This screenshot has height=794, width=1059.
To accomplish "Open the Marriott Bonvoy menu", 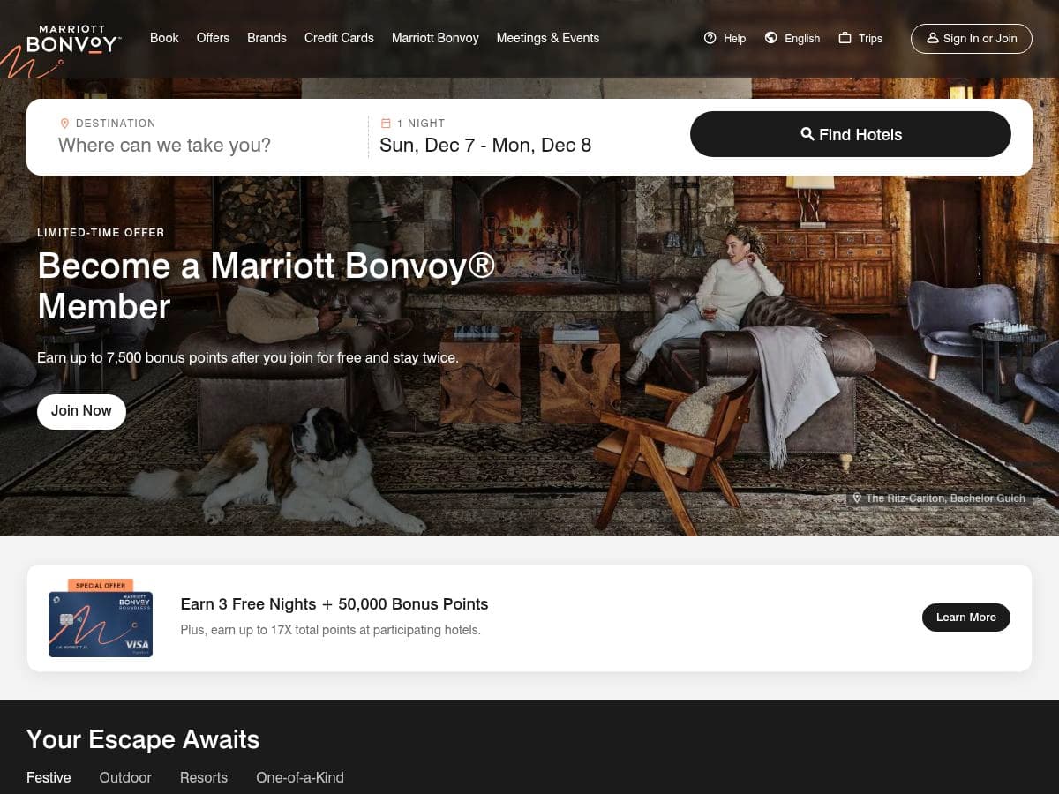I will 435,38.
